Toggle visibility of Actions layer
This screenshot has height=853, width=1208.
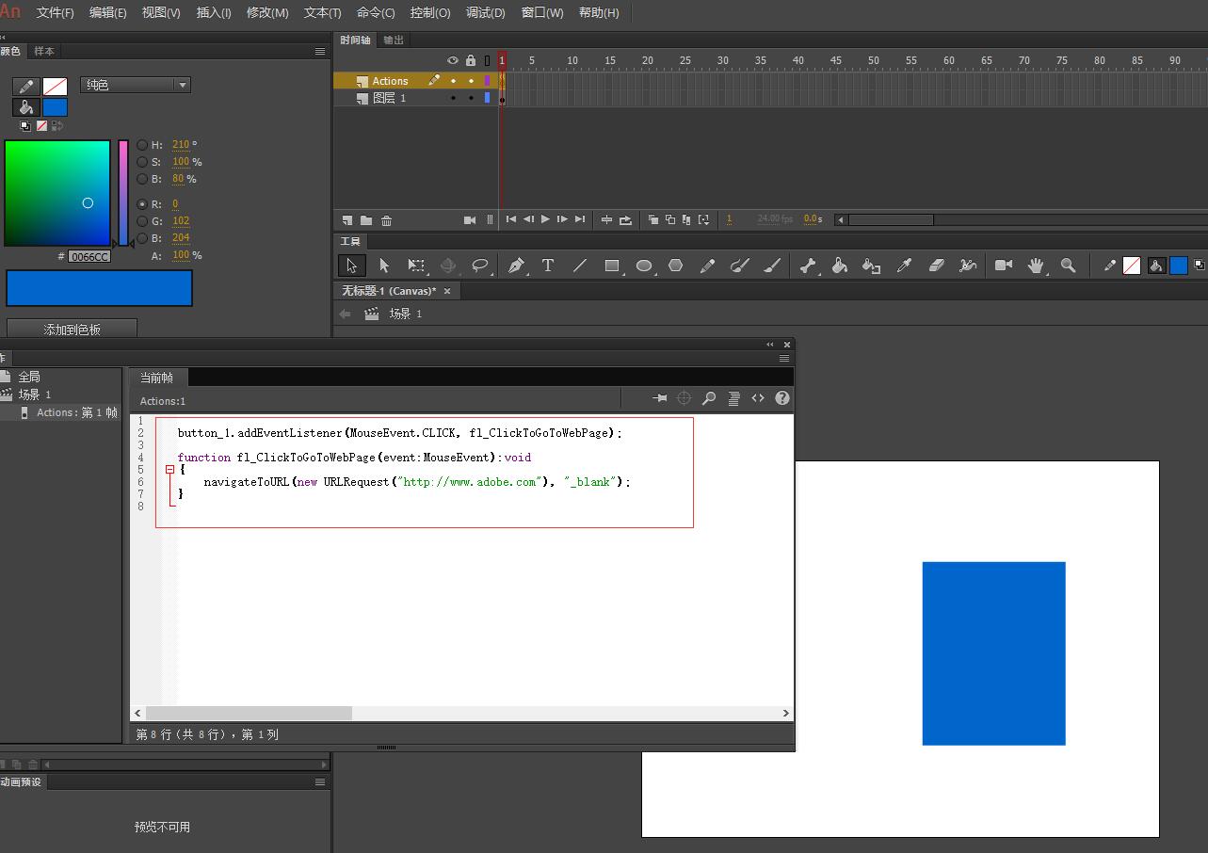[453, 81]
